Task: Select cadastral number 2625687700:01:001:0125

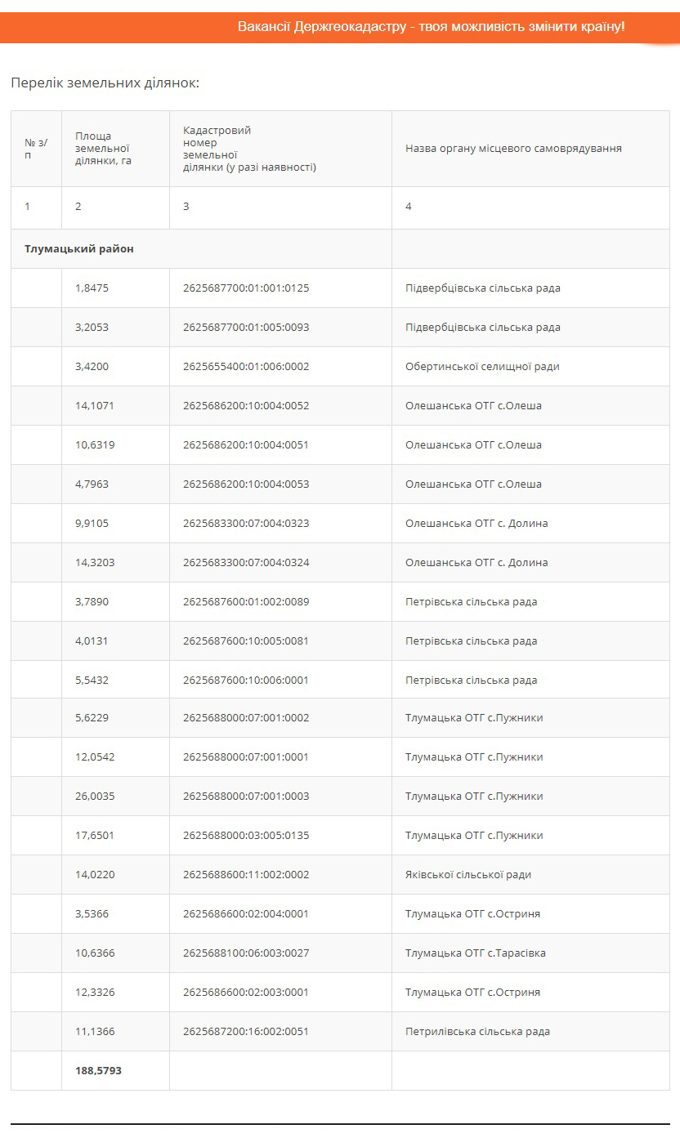Action: click(246, 288)
